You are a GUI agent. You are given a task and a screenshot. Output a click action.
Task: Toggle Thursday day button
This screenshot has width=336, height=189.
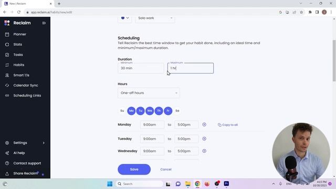point(159,111)
